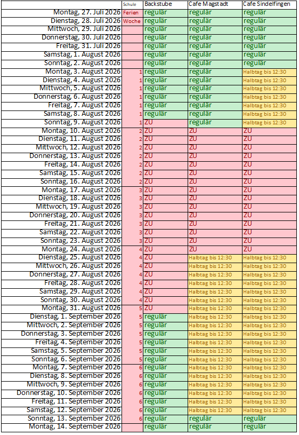Select Cafe Magstadt regulär cell on 14. September

(x=215, y=427)
